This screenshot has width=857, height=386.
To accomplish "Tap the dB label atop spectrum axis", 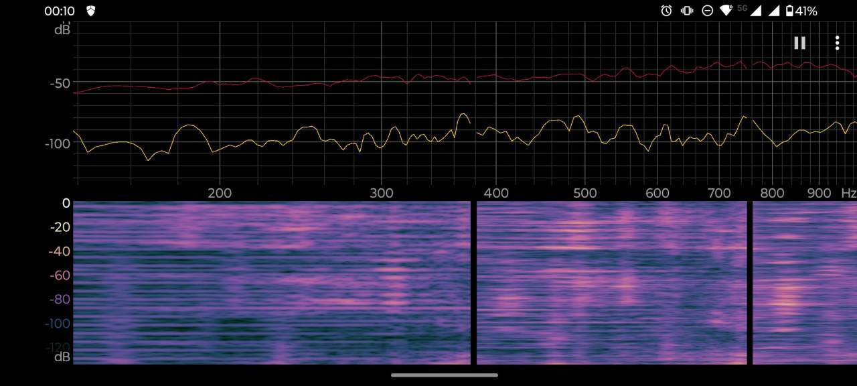I will pos(62,29).
